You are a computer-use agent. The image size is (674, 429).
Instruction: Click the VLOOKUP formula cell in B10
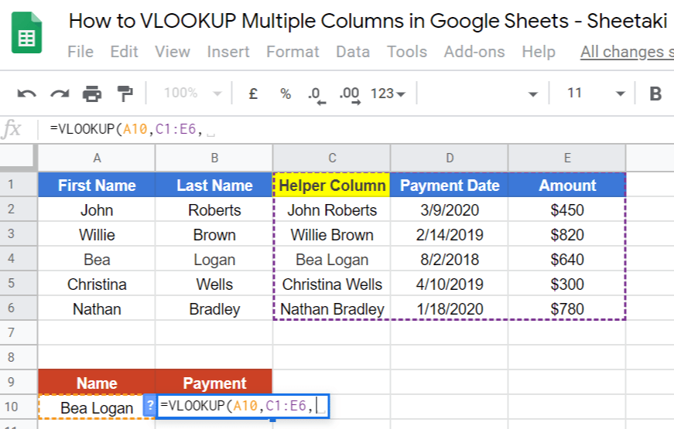pos(243,406)
